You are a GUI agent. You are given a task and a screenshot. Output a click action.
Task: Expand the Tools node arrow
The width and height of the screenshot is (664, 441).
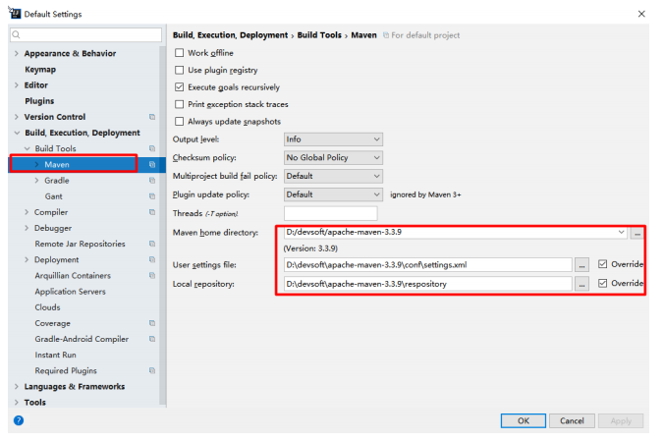(17, 403)
